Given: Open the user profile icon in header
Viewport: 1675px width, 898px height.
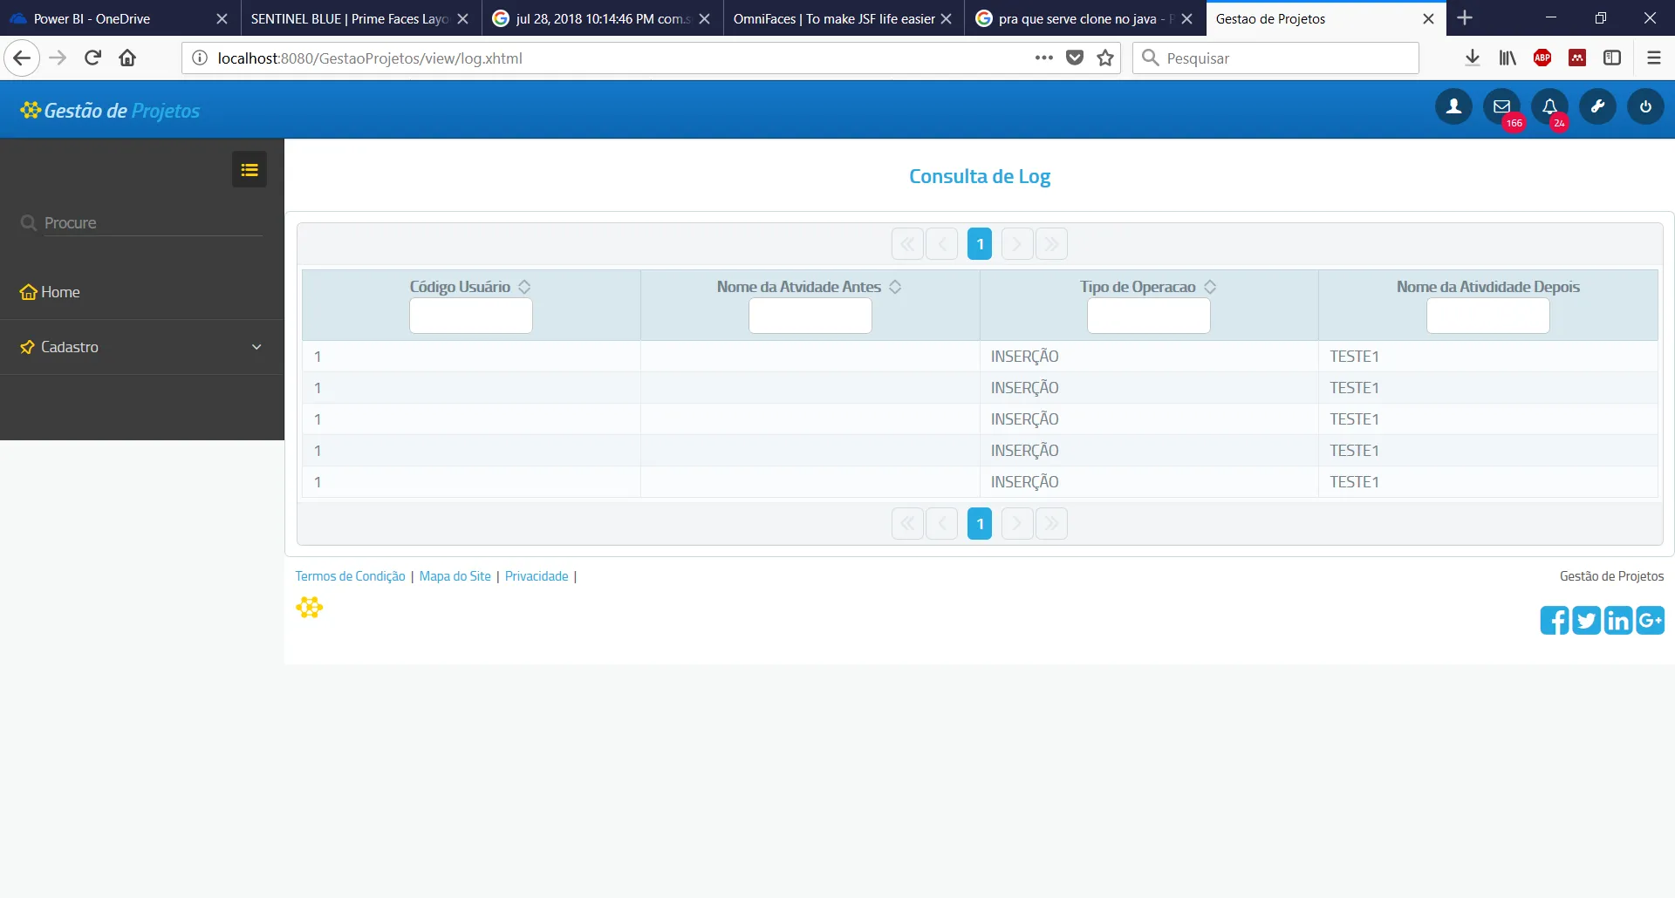Looking at the screenshot, I should coord(1453,107).
